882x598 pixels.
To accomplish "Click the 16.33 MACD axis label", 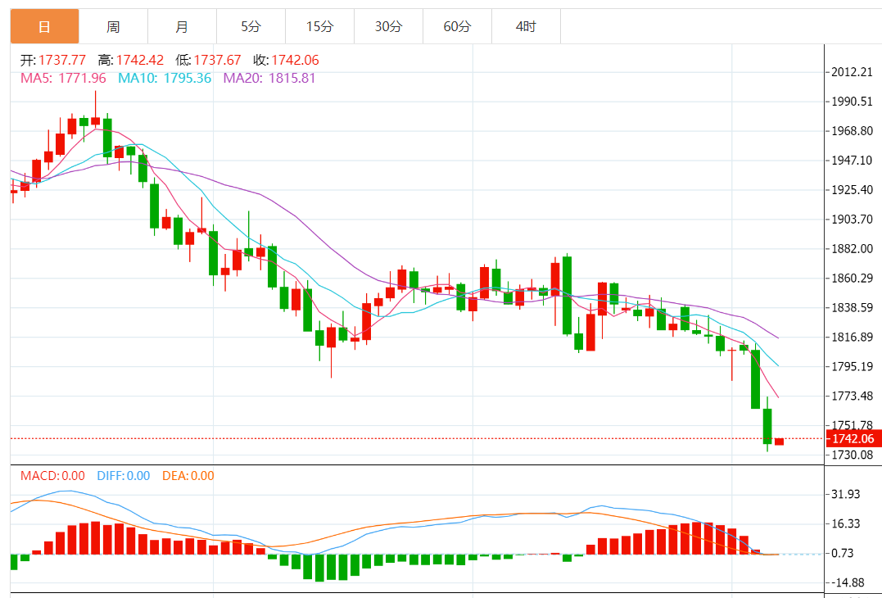I will [845, 523].
